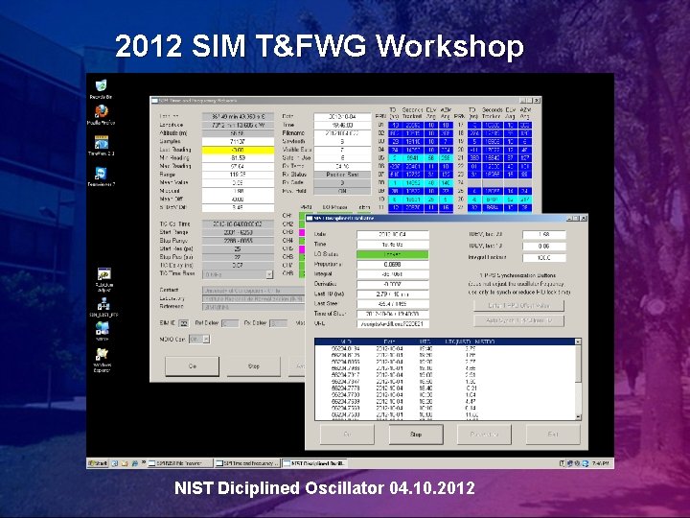Click the Auto Synch 1 PPS button
Viewport: 690px width, 518px height.
pyautogui.click(x=518, y=320)
